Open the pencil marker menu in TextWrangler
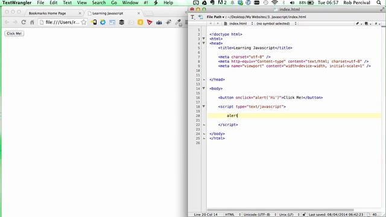The image size is (386, 217). (358, 24)
